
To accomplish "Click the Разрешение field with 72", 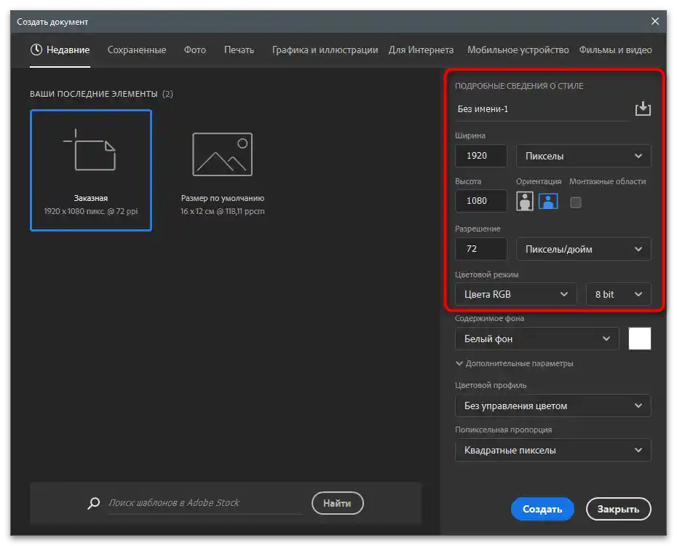I will point(481,249).
